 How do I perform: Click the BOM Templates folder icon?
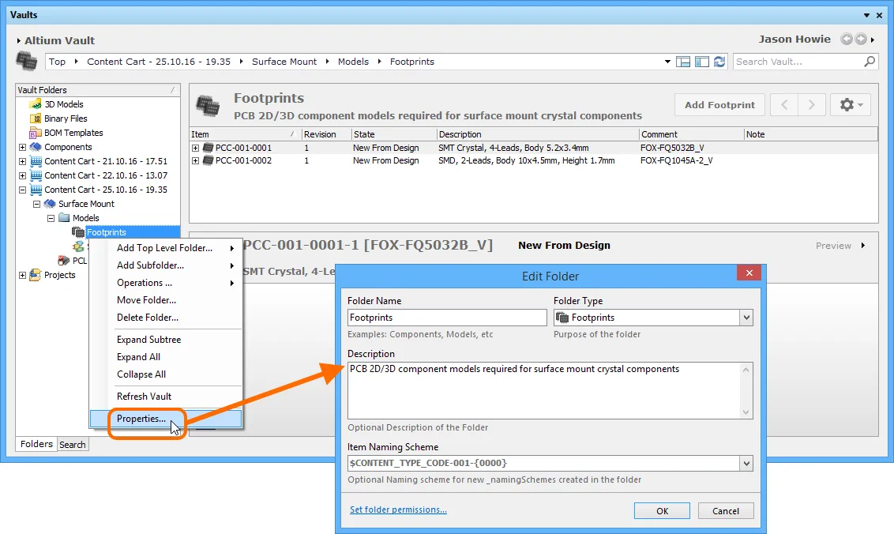pyautogui.click(x=36, y=133)
